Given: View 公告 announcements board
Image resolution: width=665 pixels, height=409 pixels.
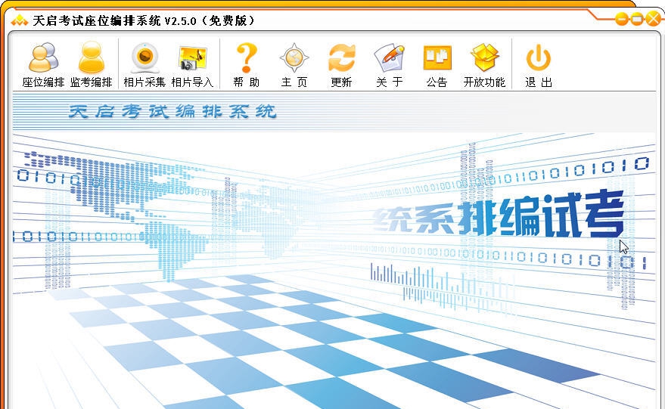Looking at the screenshot, I should click(437, 65).
